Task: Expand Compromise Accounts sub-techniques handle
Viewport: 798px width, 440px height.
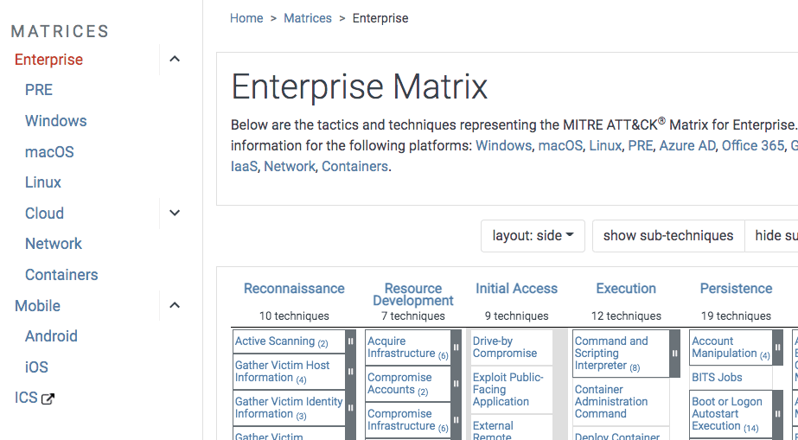Action: tap(456, 384)
